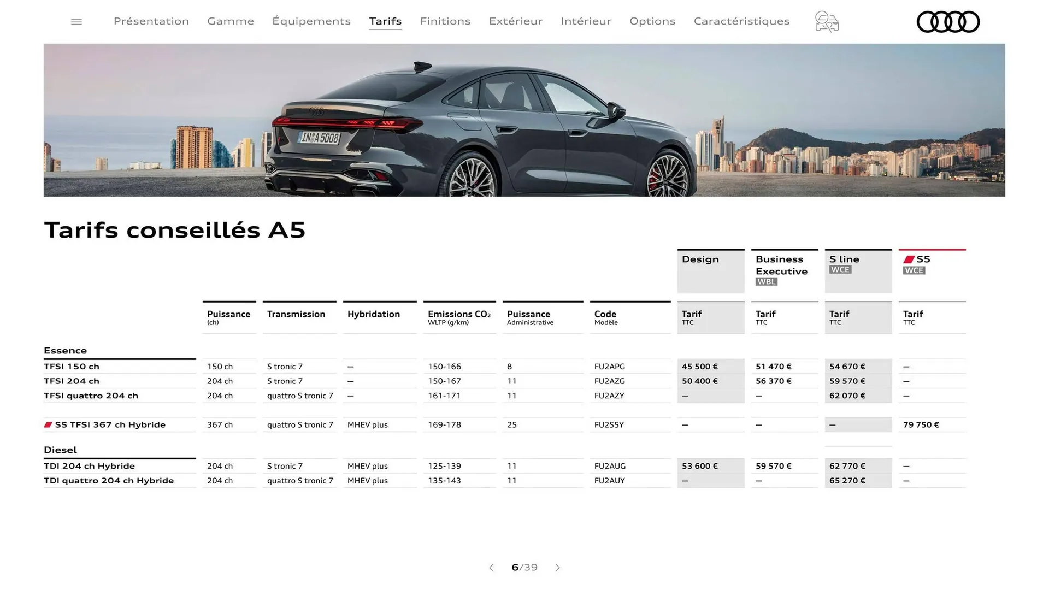Expand the Design trim column header
Viewport: 1049px width, 590px height.
(x=710, y=270)
